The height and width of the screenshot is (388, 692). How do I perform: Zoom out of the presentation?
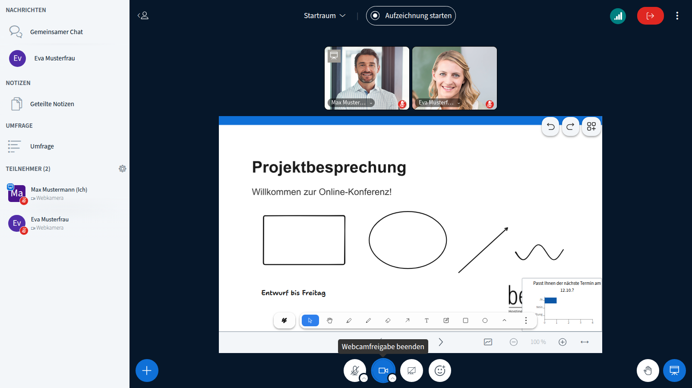tap(514, 342)
